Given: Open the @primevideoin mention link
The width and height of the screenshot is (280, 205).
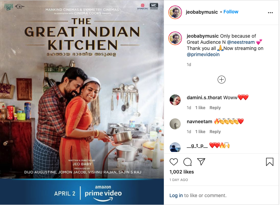Looking at the screenshot, I should (x=203, y=54).
